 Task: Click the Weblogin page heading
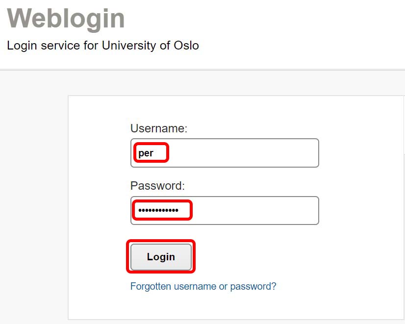[x=66, y=18]
